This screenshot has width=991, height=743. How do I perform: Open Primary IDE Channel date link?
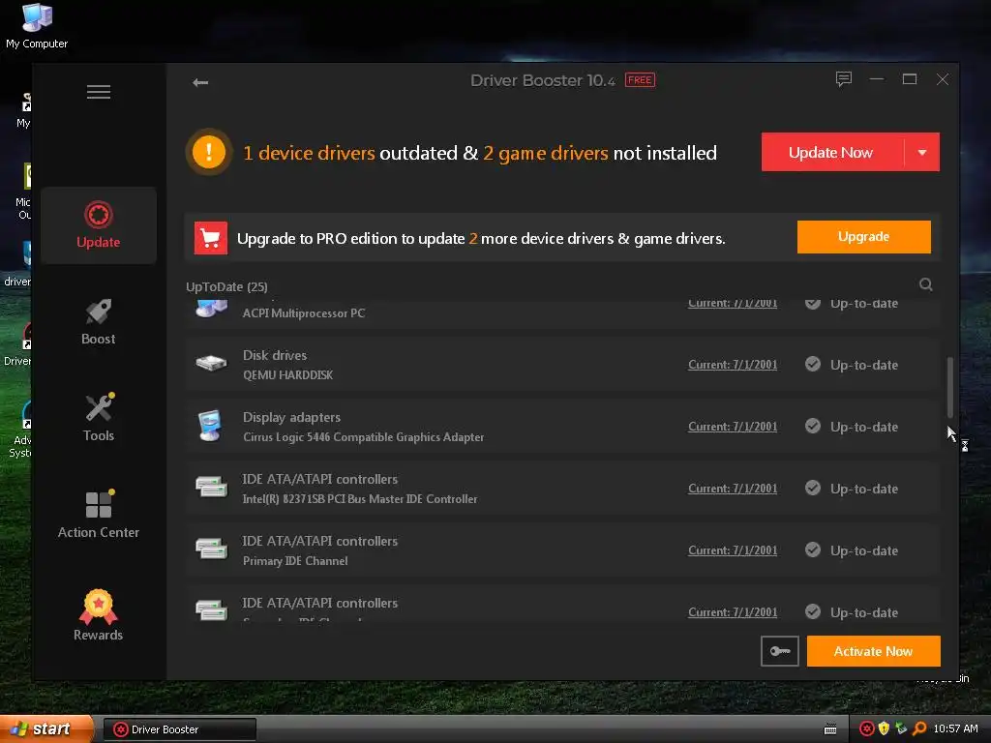pos(733,550)
